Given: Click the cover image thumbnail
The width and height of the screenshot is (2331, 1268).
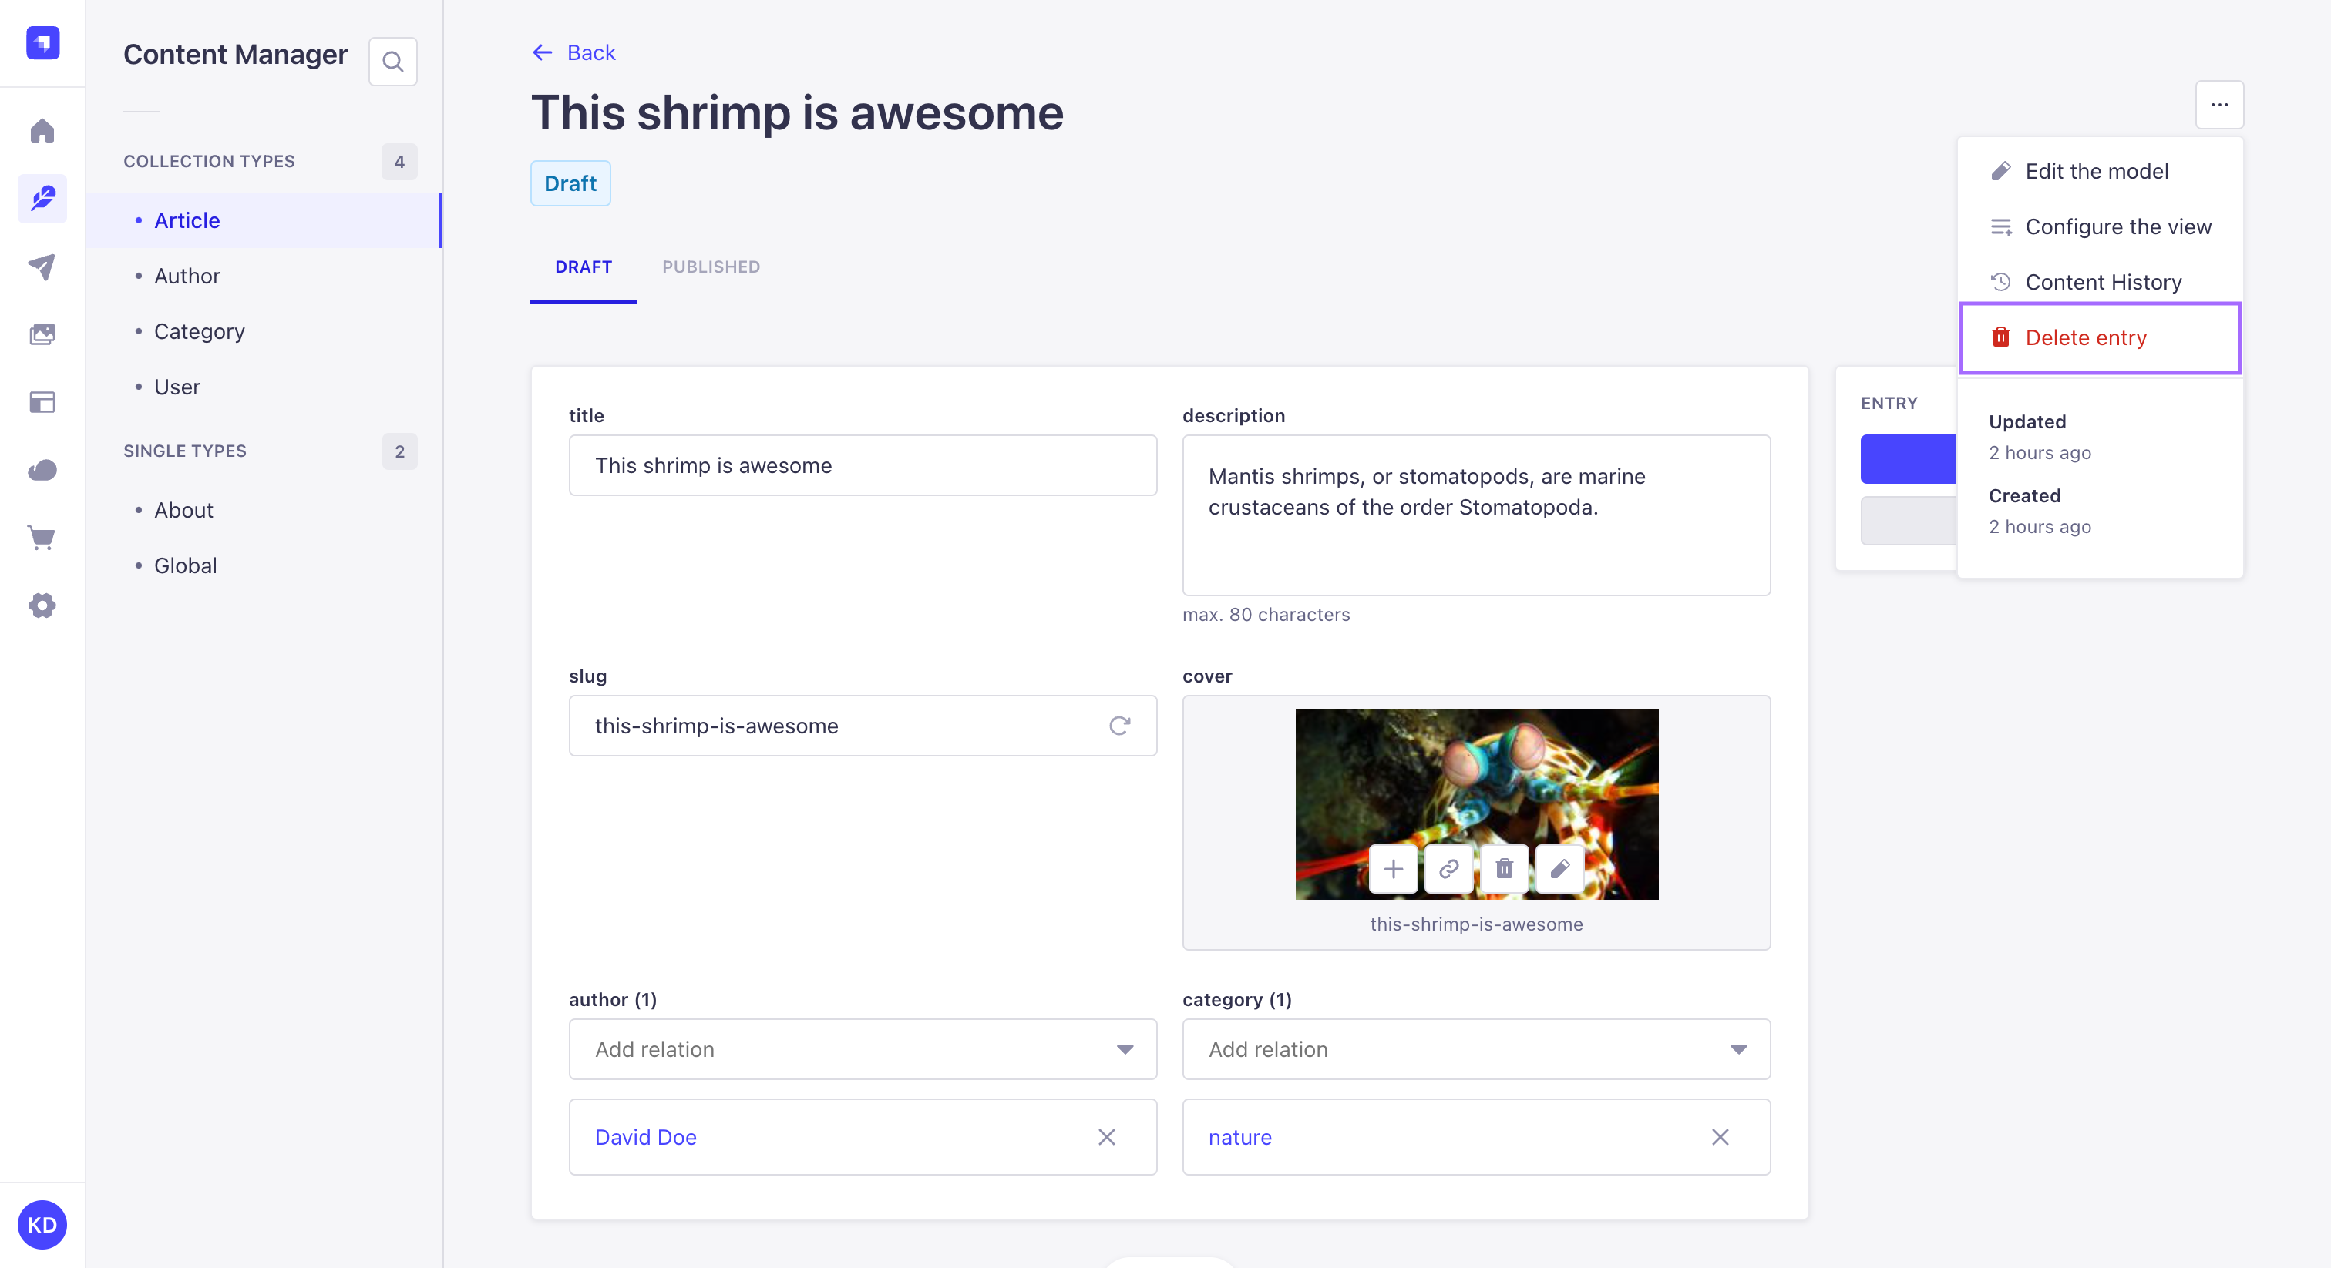Looking at the screenshot, I should click(1476, 801).
